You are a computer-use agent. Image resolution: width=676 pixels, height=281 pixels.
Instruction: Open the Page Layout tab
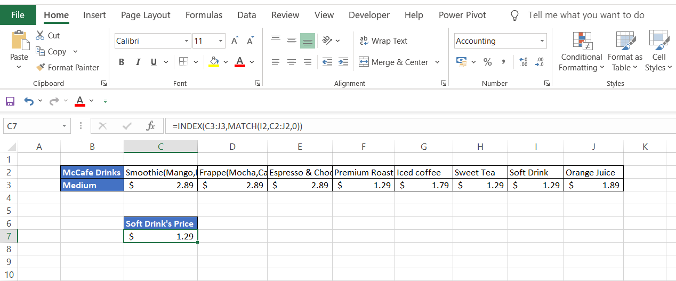click(x=146, y=15)
